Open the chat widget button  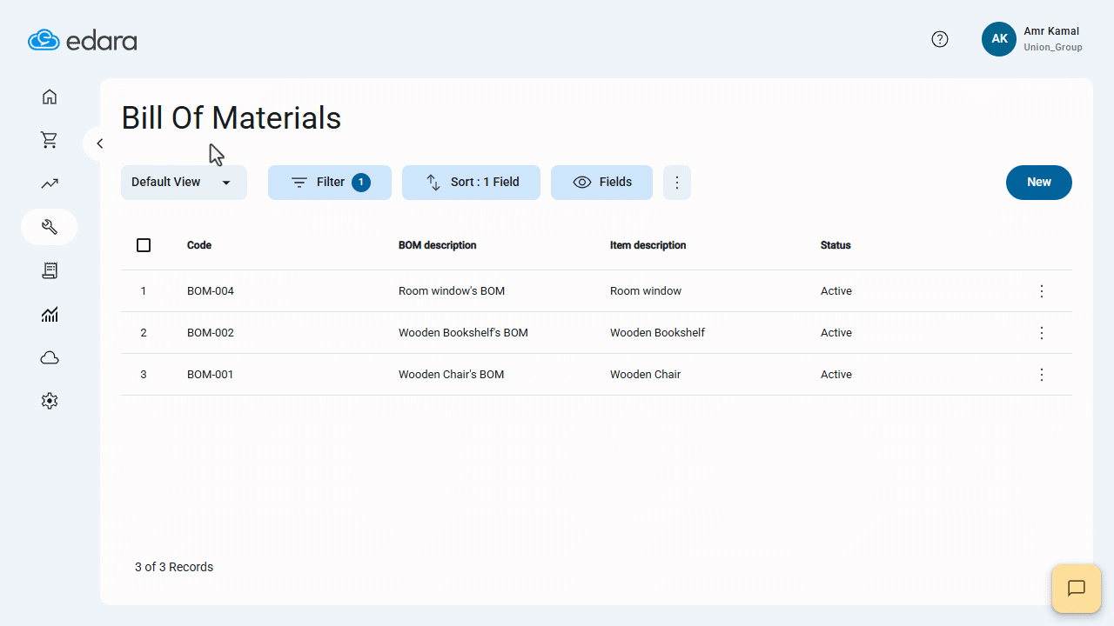coord(1077,589)
